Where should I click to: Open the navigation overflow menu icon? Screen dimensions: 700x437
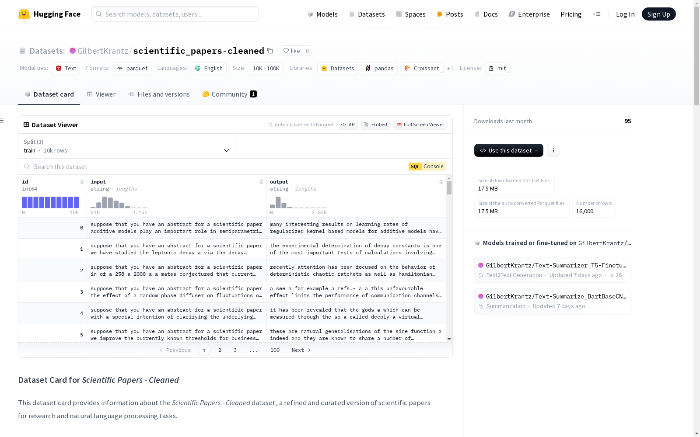(x=596, y=14)
